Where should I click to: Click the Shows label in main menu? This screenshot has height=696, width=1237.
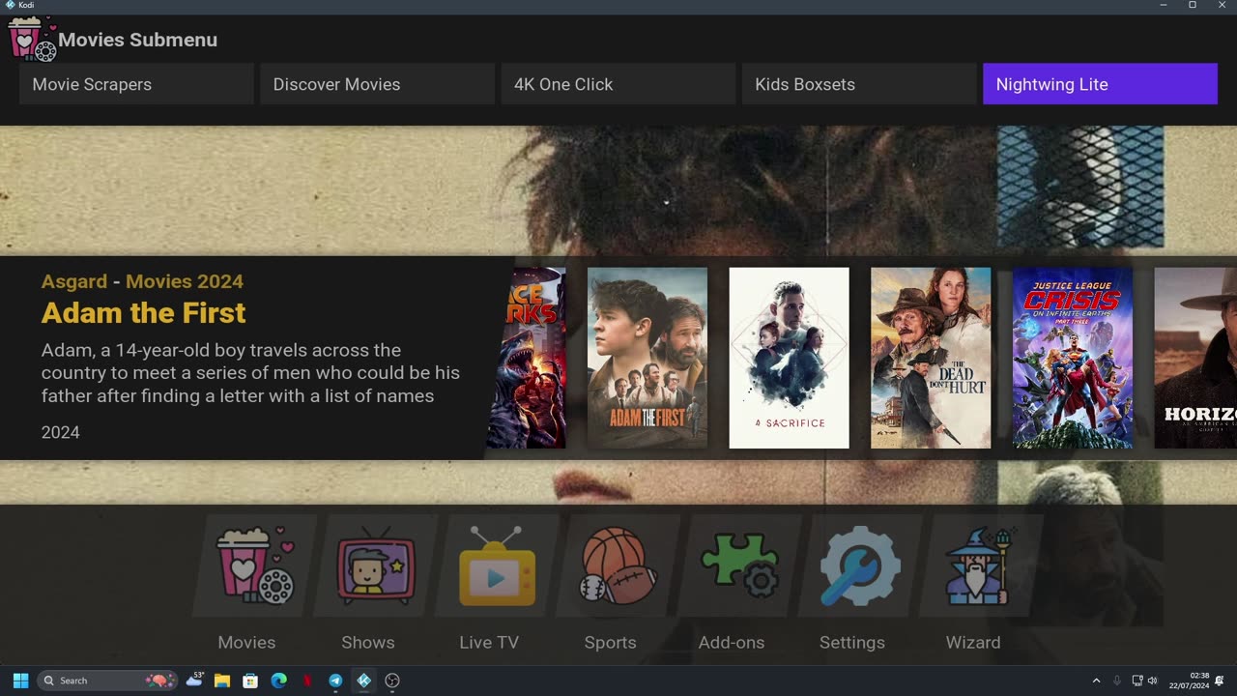[368, 642]
